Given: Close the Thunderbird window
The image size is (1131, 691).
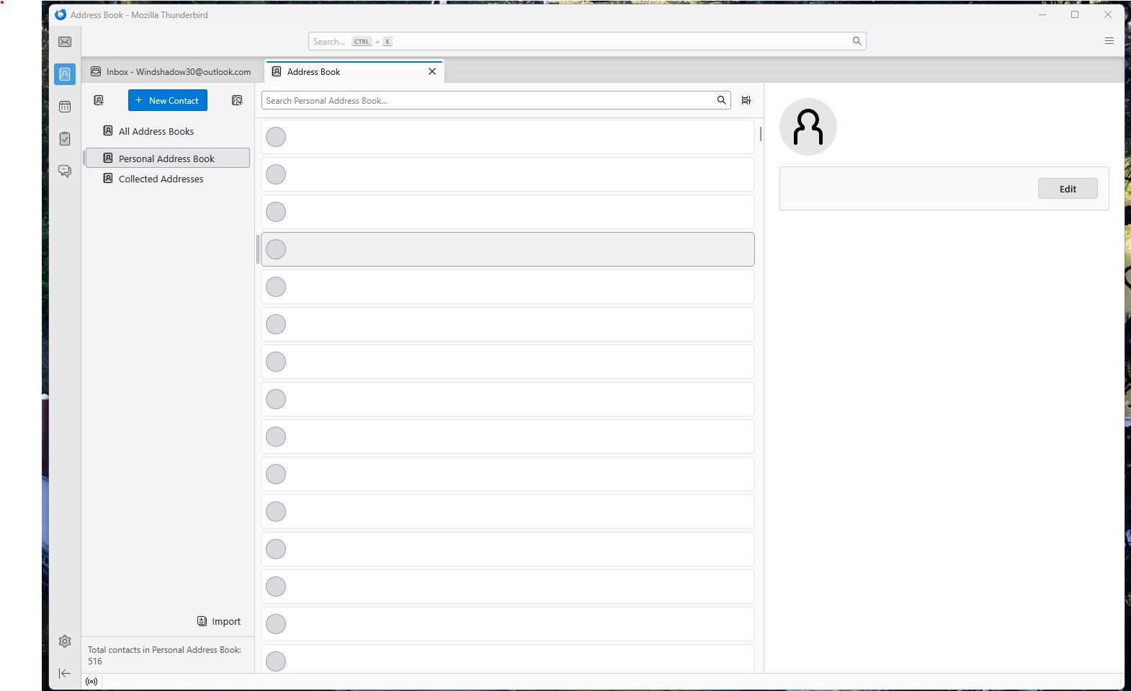Looking at the screenshot, I should click(1108, 14).
